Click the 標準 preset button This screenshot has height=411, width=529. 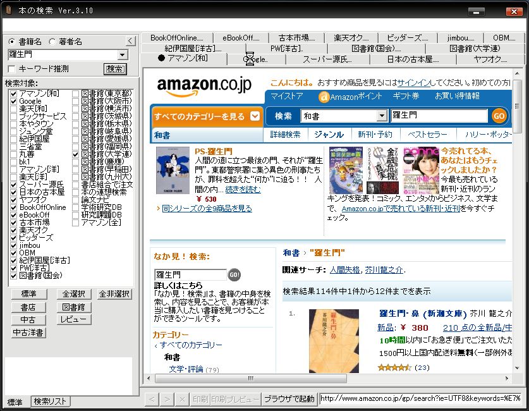tap(29, 294)
